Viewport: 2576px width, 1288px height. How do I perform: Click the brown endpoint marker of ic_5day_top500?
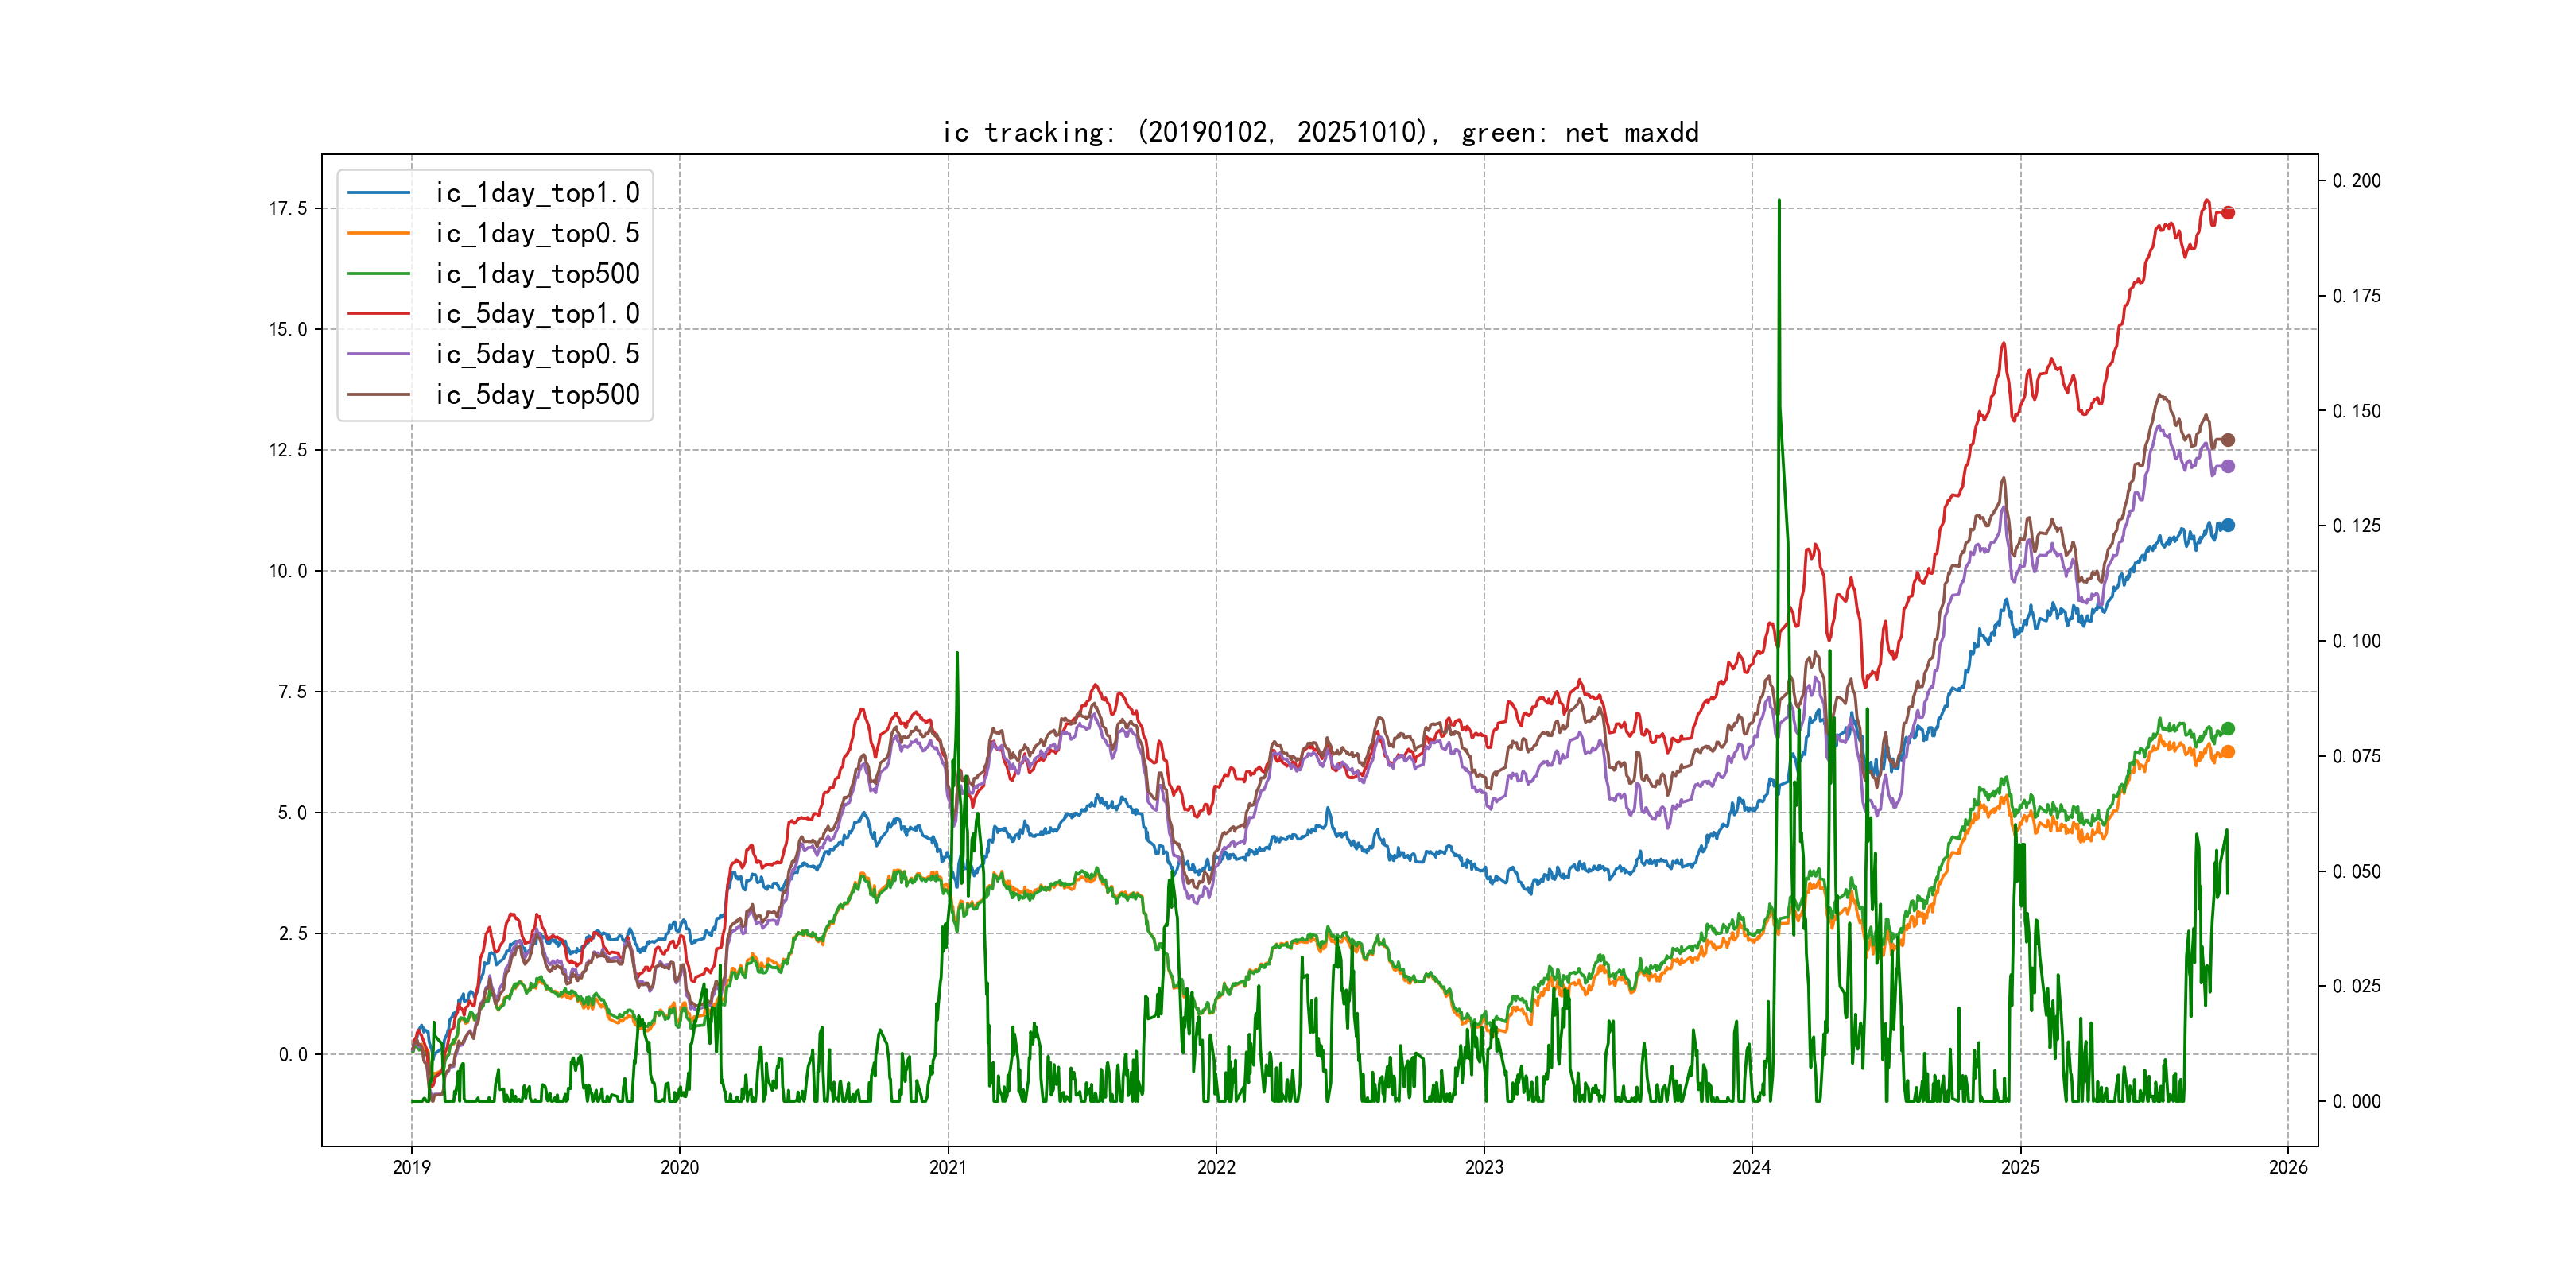point(2227,440)
